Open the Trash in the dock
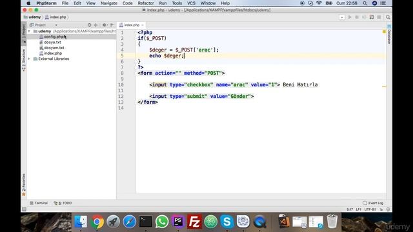The image size is (413, 232). [332, 222]
